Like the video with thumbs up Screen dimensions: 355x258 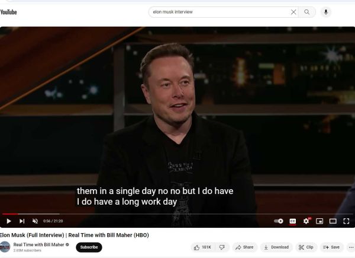(202, 247)
